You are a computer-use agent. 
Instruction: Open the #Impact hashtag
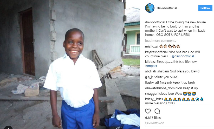point(151,66)
